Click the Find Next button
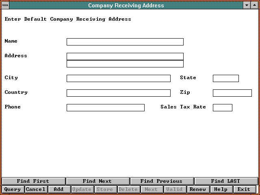 pyautogui.click(x=97, y=181)
